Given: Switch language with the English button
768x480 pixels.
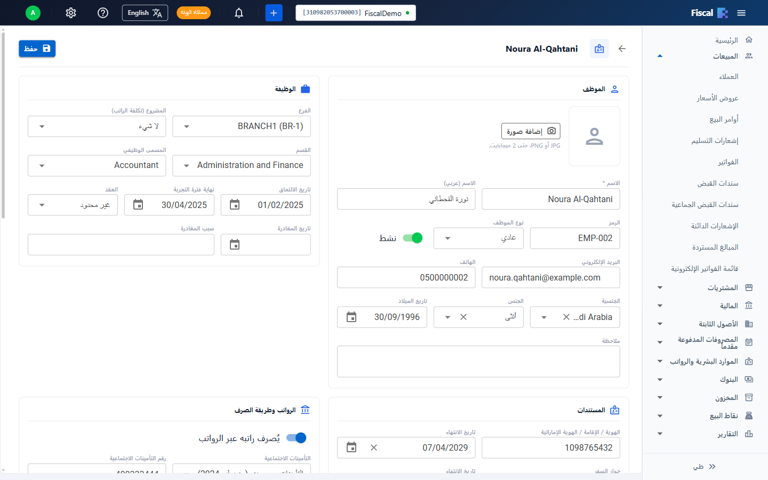Looking at the screenshot, I should pos(145,13).
